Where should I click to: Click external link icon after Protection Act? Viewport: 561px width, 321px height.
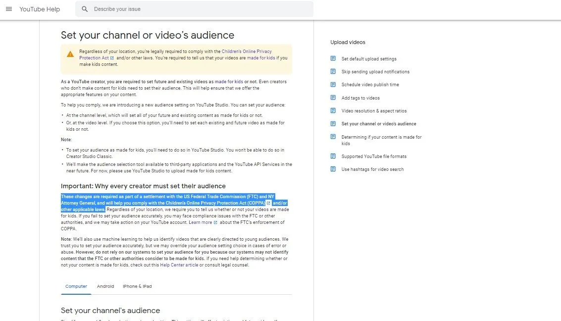pyautogui.click(x=112, y=58)
